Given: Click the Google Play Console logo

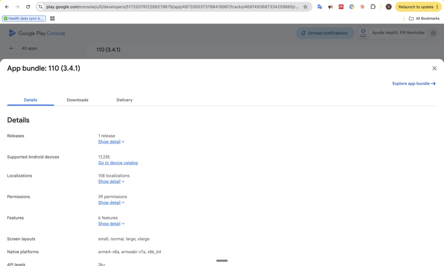Looking at the screenshot, I should coord(37,33).
